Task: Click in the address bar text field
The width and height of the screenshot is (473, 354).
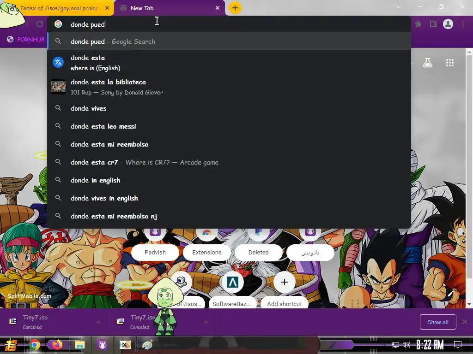Action: [229, 24]
